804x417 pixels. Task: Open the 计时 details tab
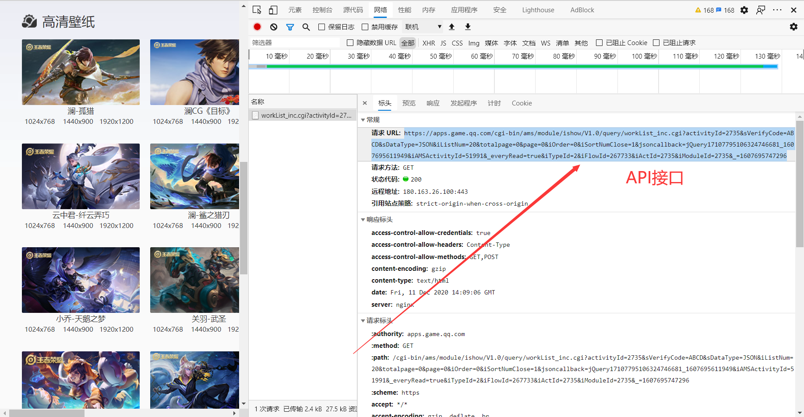click(x=494, y=103)
